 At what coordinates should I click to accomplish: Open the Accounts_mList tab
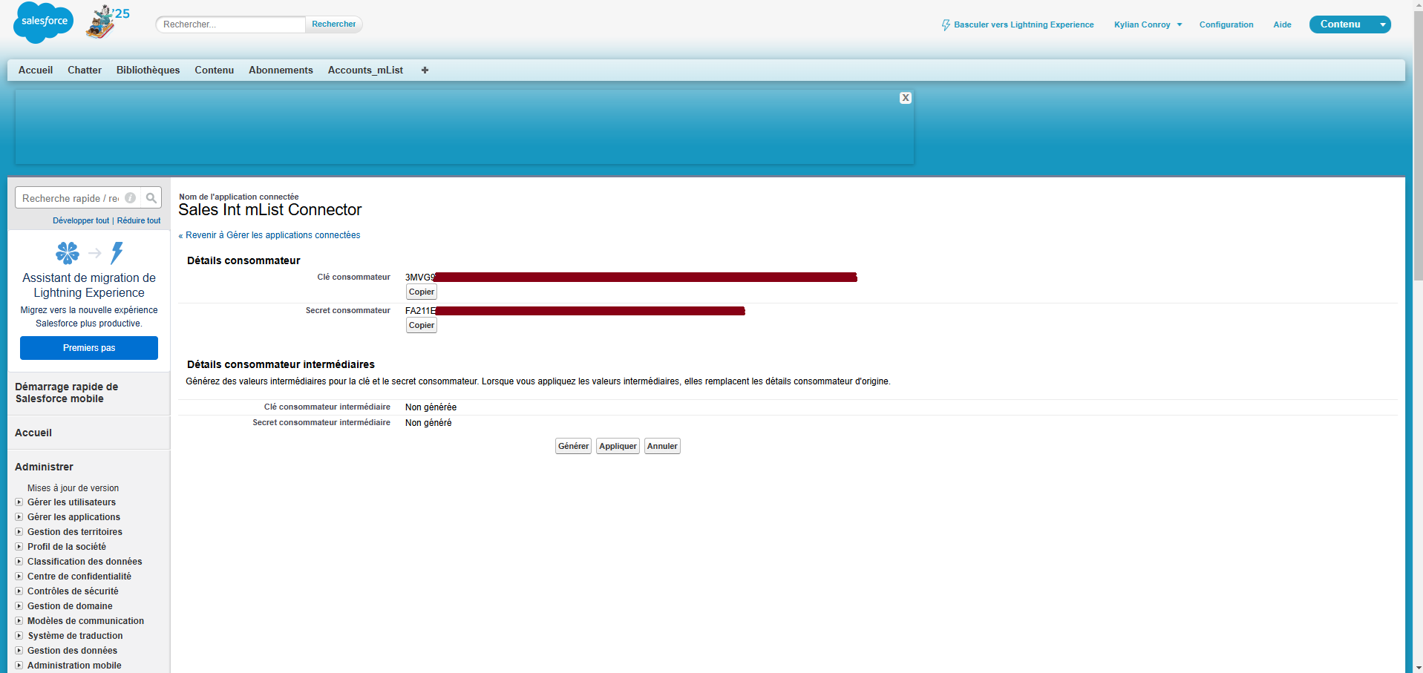[x=365, y=70]
